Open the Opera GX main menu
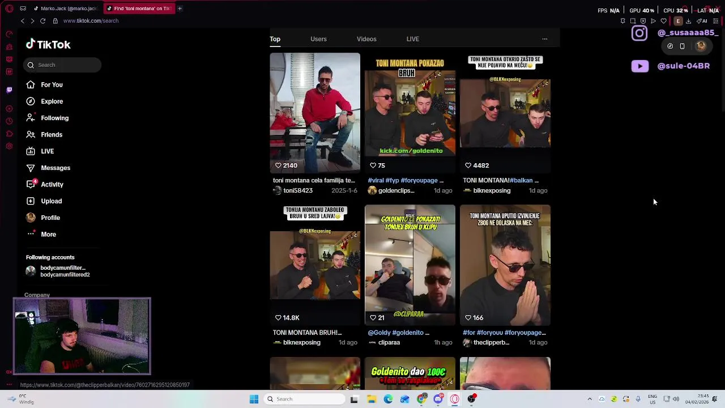 [x=9, y=8]
